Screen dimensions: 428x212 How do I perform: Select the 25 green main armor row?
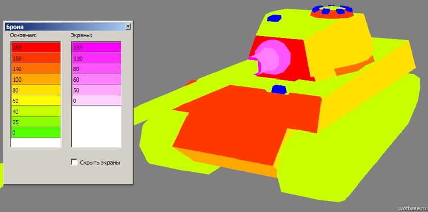(x=36, y=122)
